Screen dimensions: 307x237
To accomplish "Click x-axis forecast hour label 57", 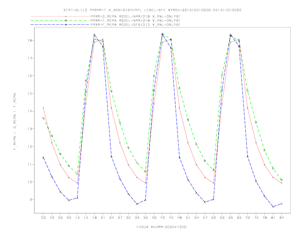I will (x=205, y=218).
